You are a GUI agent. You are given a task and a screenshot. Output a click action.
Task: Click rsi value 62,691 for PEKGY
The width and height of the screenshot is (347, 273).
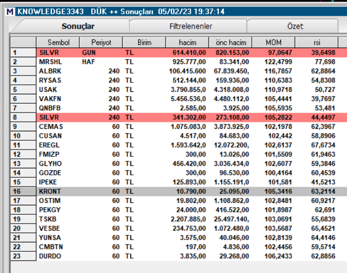pyautogui.click(x=325, y=210)
